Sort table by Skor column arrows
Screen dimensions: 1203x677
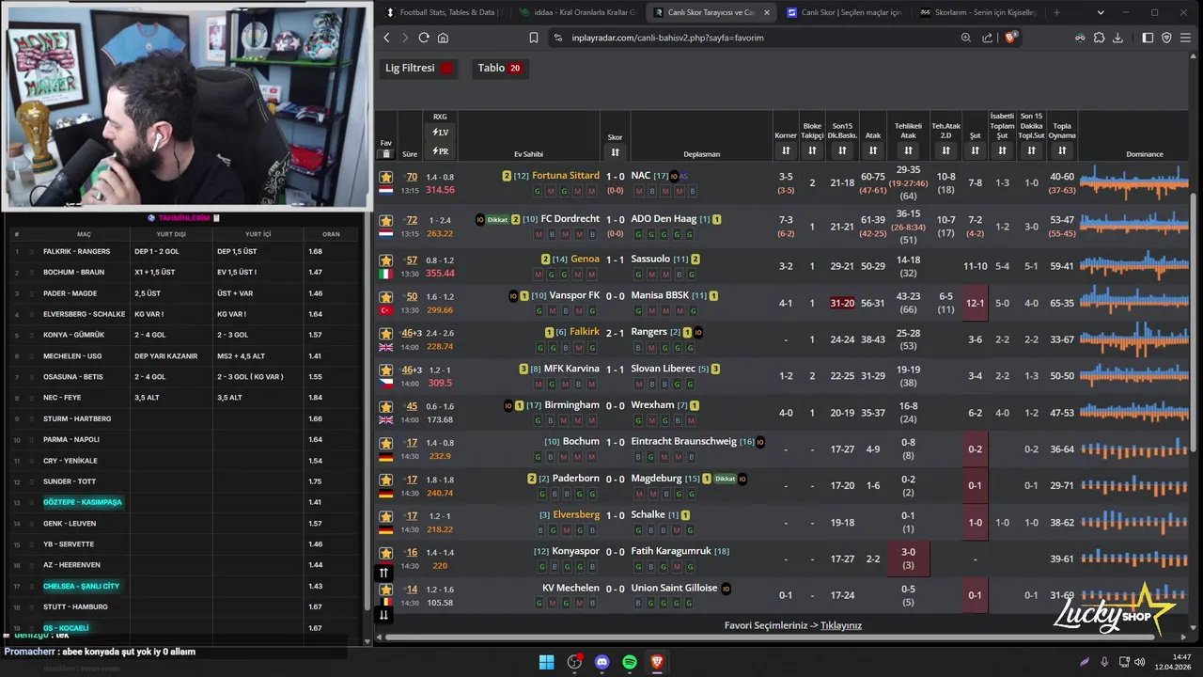tap(615, 151)
